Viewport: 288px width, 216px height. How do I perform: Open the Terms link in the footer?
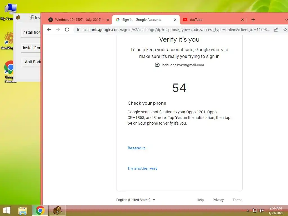[237, 200]
